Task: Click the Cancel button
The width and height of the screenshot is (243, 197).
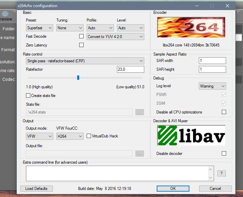Action: (215, 189)
